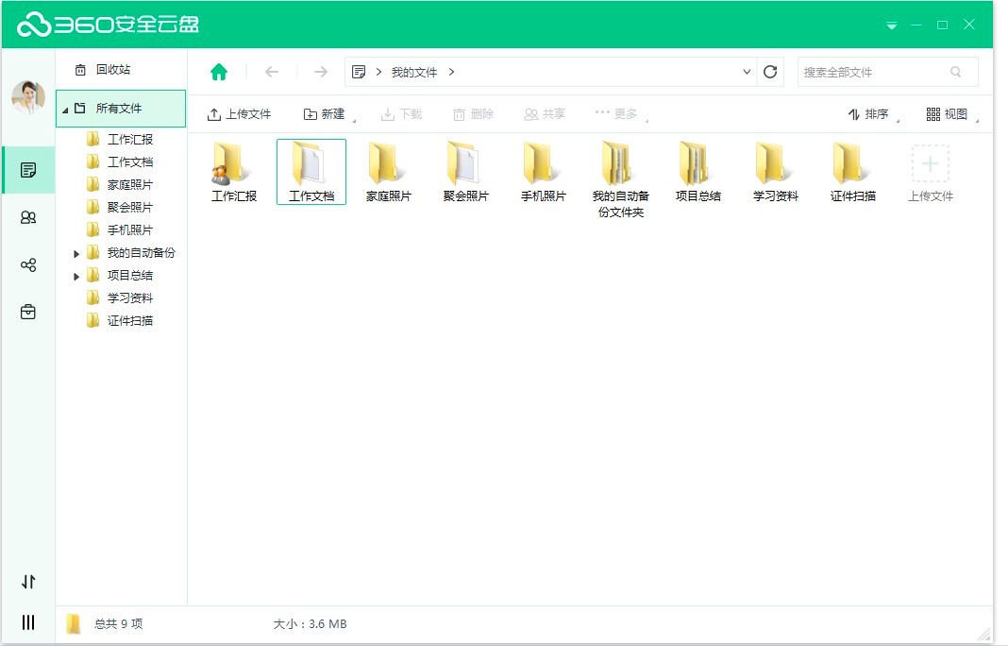Viewport: 1008px width, 646px height.
Task: Expand the 我的自动备份 folder in the tree
Action: pyautogui.click(x=76, y=252)
